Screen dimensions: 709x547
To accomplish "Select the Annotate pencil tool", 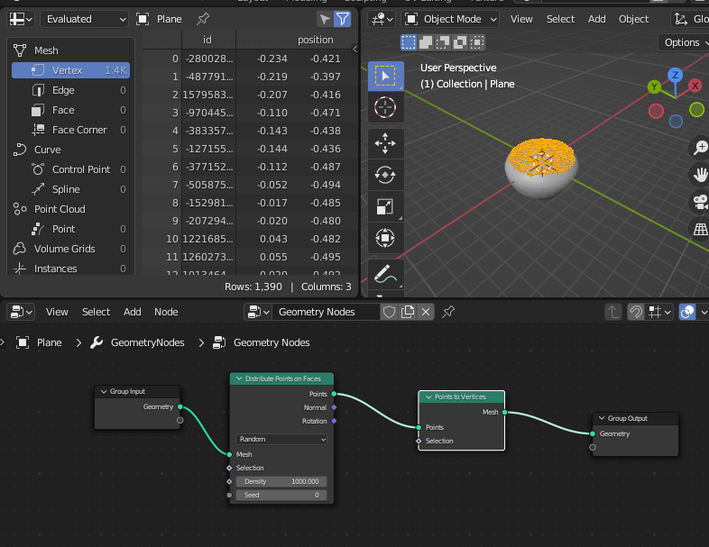I will 385,274.
